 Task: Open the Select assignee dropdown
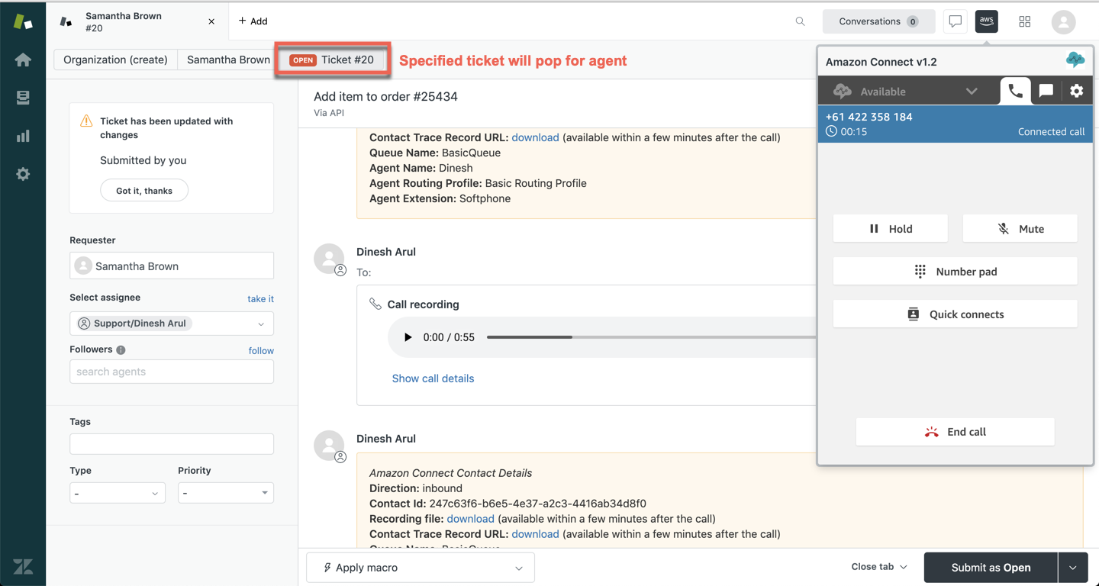(172, 324)
